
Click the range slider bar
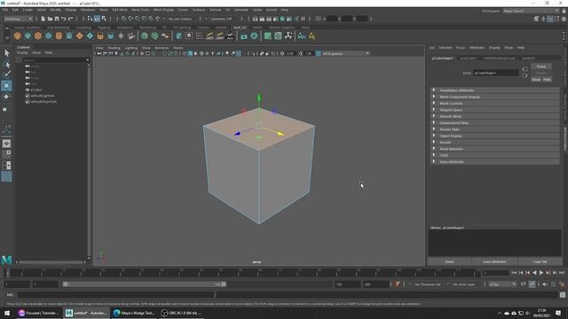pos(144,284)
